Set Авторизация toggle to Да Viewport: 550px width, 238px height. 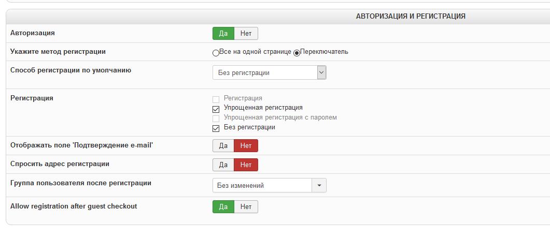(x=223, y=34)
